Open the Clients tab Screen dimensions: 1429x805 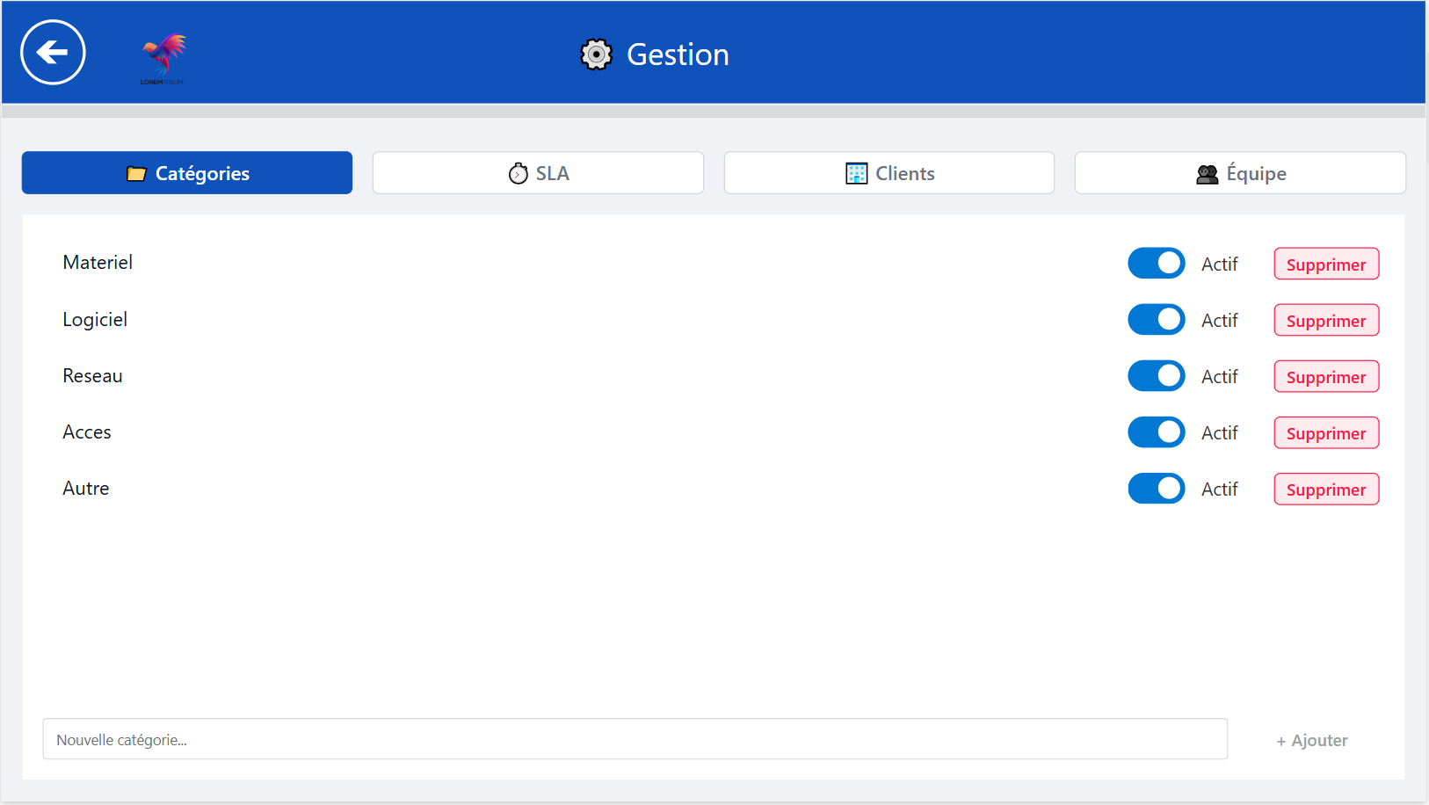click(x=889, y=173)
